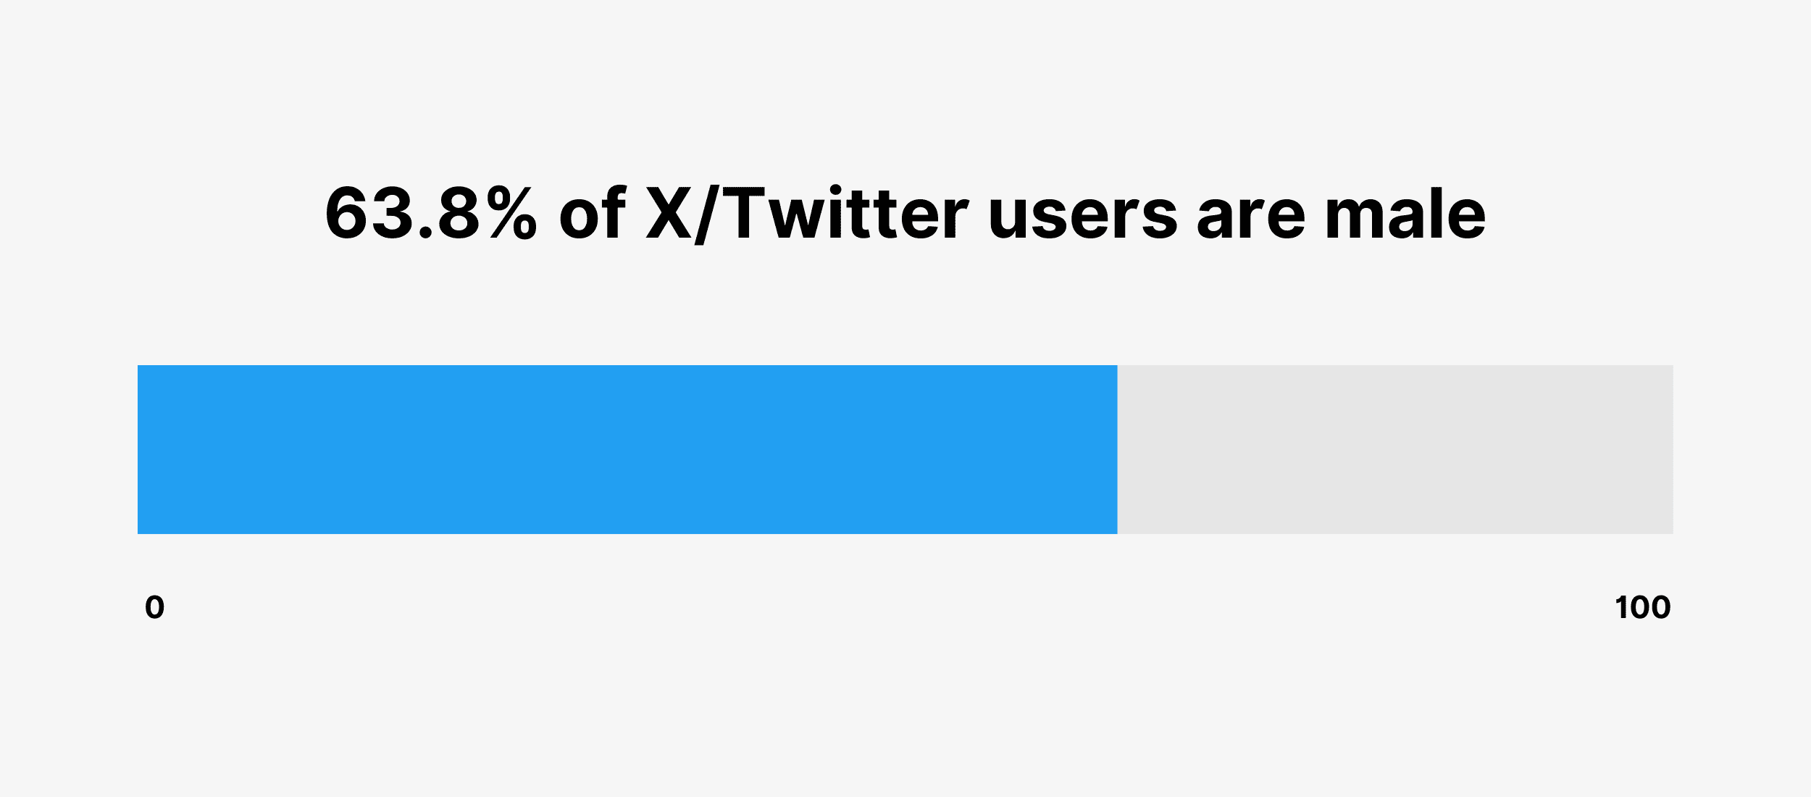Click the word "male" in the heading
This screenshot has width=1811, height=797.
click(1405, 214)
